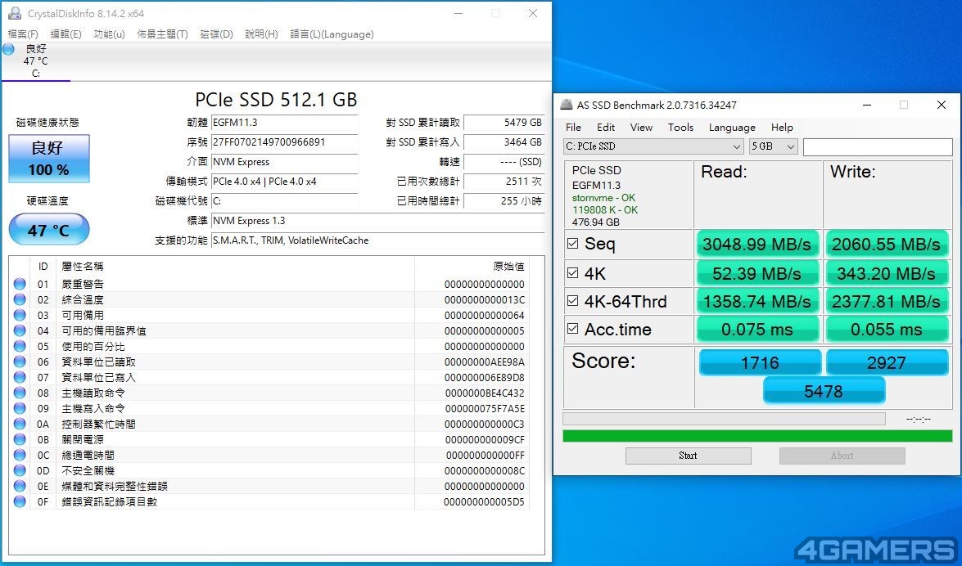Open the C: PCIe SSD drive dropdown
This screenshot has width=962, height=566.
coord(654,146)
